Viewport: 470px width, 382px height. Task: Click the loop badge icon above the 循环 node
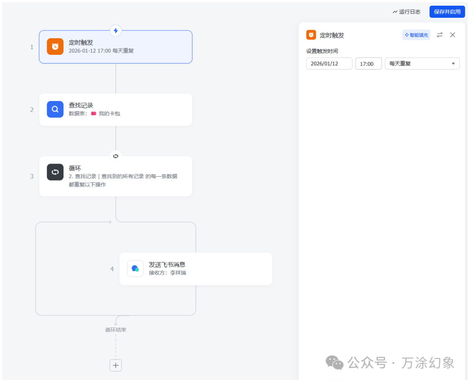coord(115,156)
